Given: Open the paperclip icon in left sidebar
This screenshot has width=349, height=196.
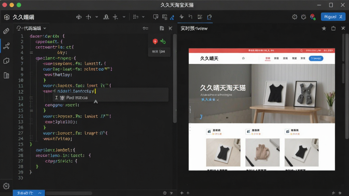Looking at the screenshot, I should coord(6,31).
